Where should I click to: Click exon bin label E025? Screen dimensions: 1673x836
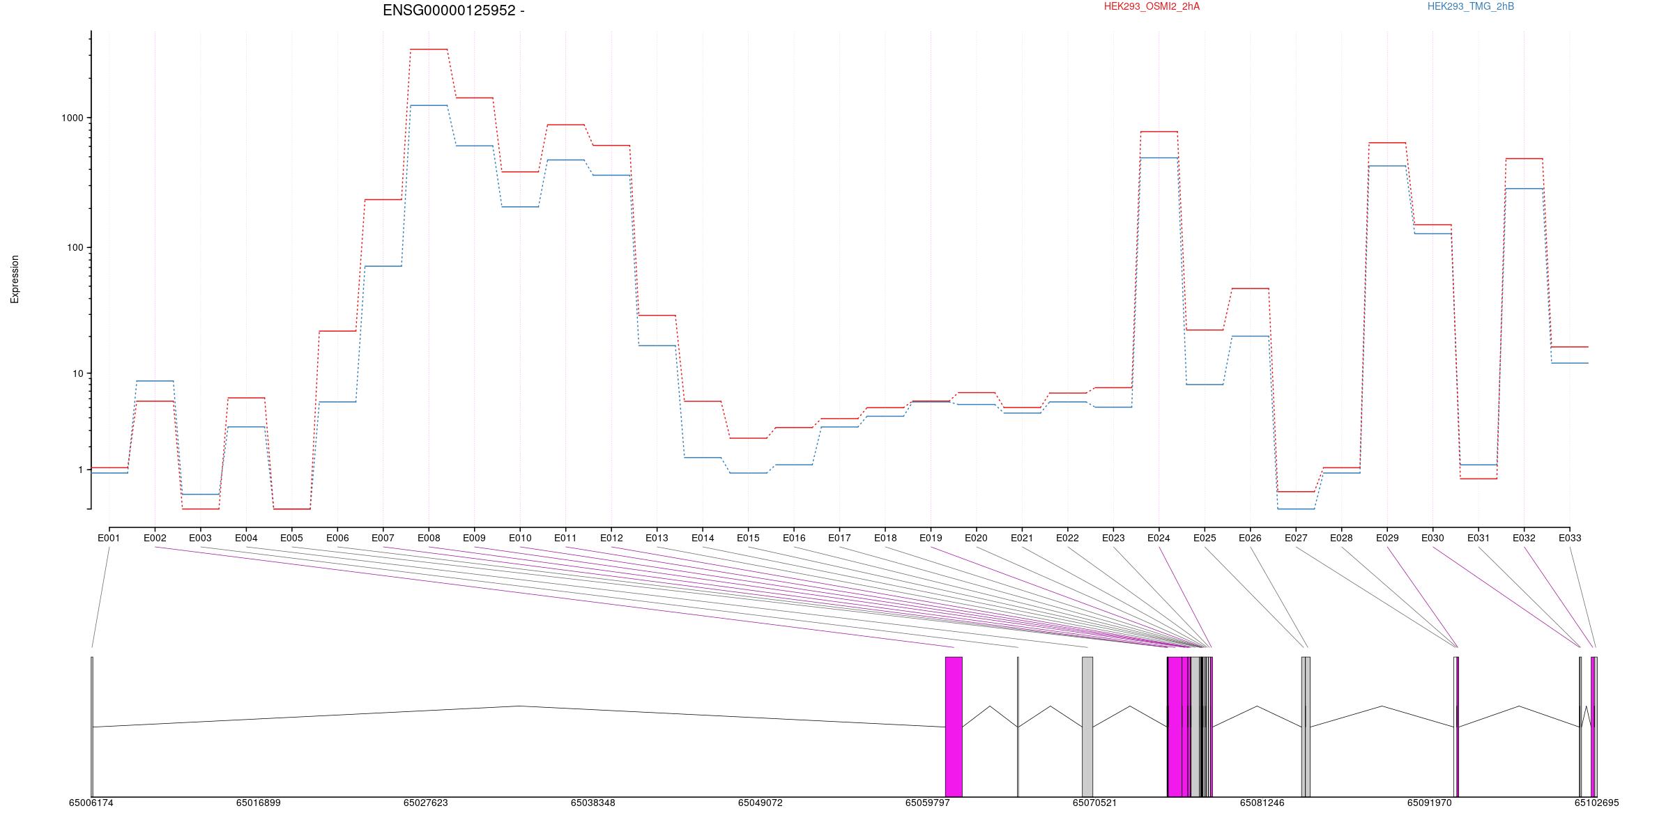point(1205,538)
